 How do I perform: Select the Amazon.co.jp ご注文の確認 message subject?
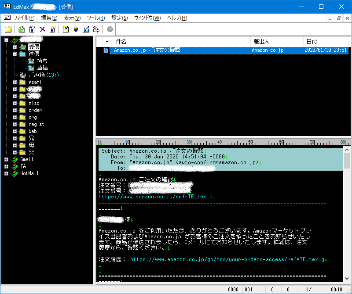tap(147, 50)
